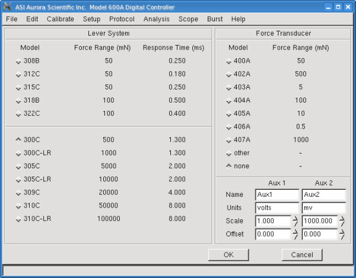Increase the Aux 1 Scale with up arrow
This screenshot has width=356, height=278.
point(295,219)
